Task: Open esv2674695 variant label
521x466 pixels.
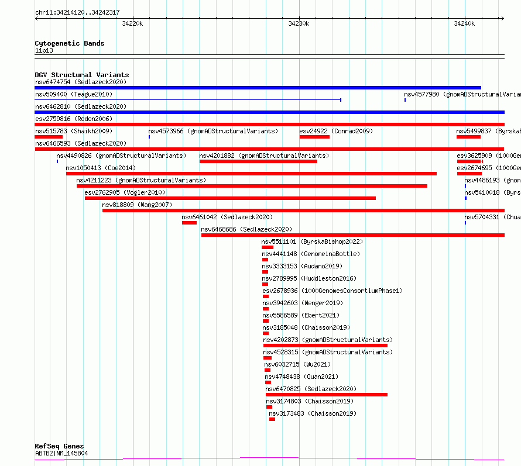Action: tap(489, 168)
